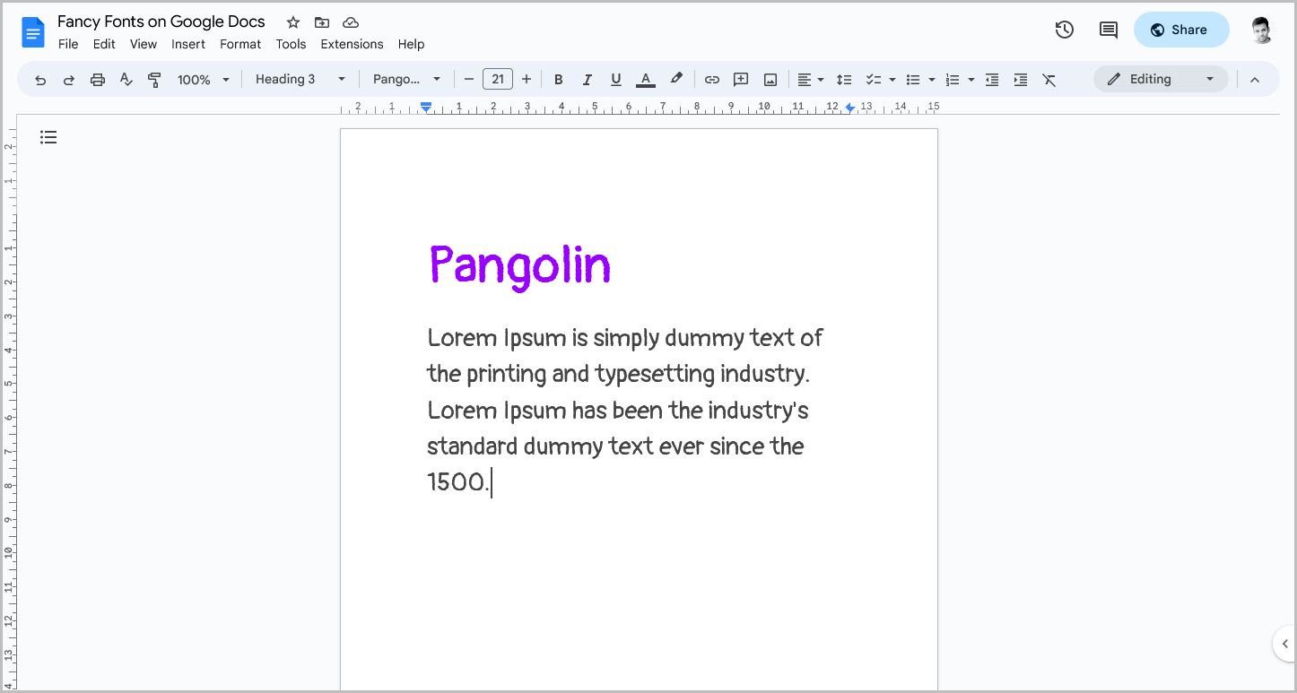Star the document
The width and height of the screenshot is (1297, 693).
point(292,22)
